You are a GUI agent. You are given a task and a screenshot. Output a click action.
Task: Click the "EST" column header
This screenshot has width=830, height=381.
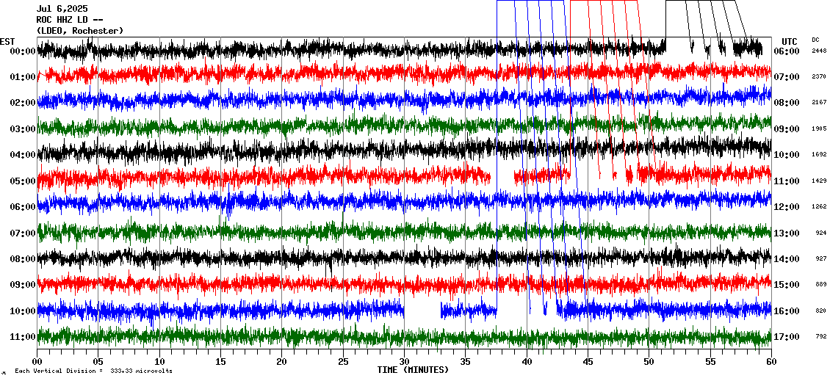coord(7,42)
